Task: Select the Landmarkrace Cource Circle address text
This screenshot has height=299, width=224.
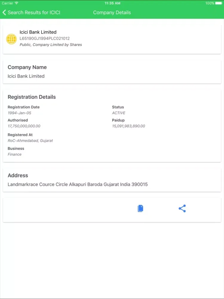Action: 78,184
